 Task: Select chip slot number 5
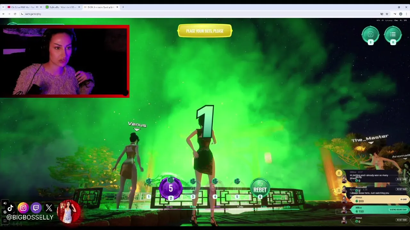click(x=237, y=197)
